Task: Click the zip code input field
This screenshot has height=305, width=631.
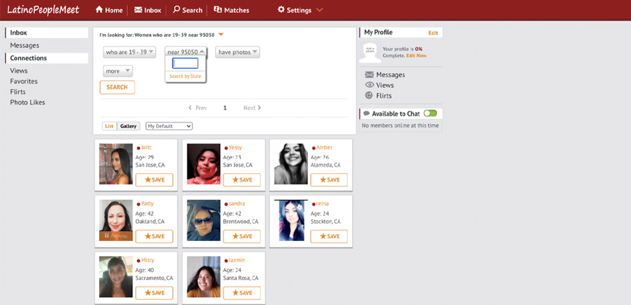Action: coord(185,63)
